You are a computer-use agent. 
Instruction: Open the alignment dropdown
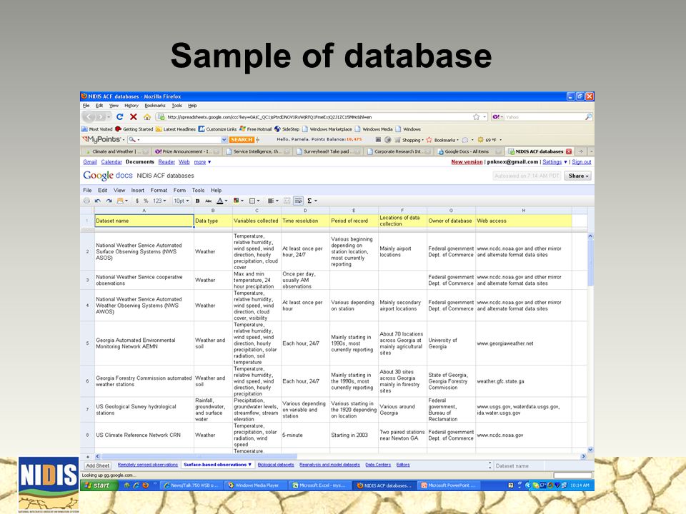point(273,201)
